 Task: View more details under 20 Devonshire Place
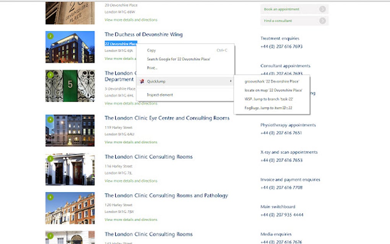pos(131,20)
